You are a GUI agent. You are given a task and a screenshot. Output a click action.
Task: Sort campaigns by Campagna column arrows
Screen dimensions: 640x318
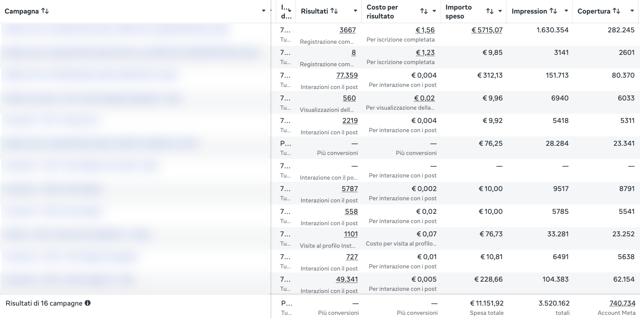click(x=45, y=11)
